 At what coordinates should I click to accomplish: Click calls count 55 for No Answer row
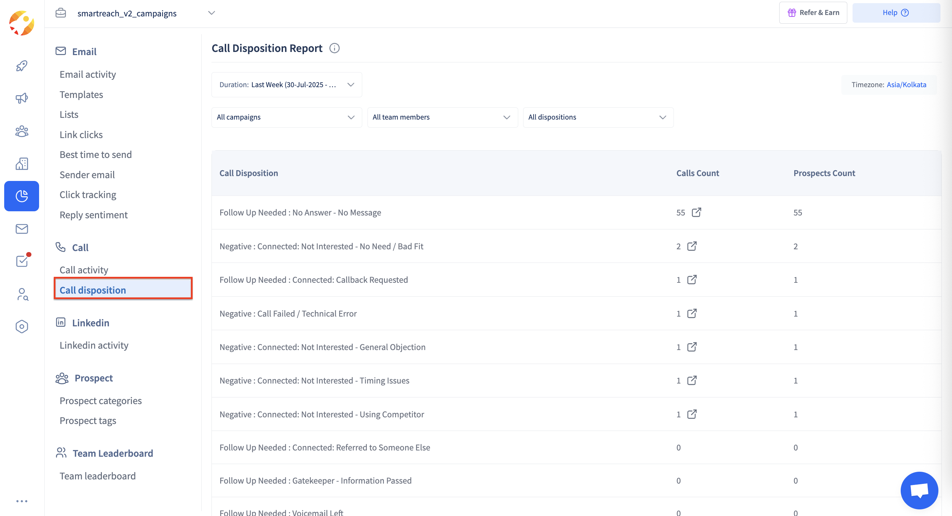point(680,213)
